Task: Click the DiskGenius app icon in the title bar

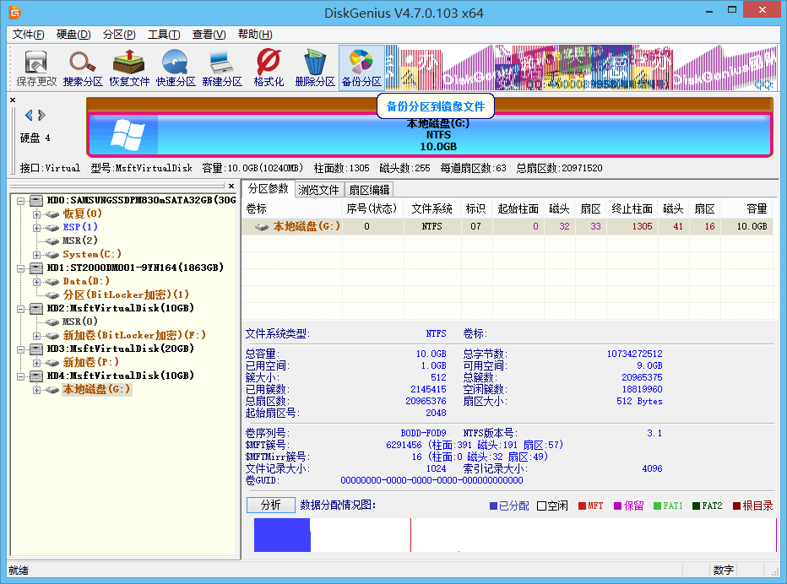Action: click(15, 12)
